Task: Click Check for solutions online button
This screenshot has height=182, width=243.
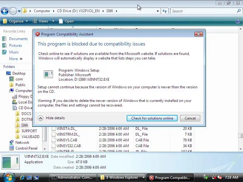Action: [152, 118]
